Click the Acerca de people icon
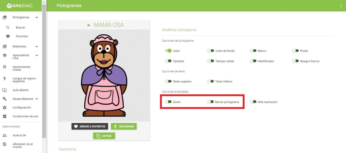Screen dimensions: 346x153 pyautogui.click(x=5, y=135)
